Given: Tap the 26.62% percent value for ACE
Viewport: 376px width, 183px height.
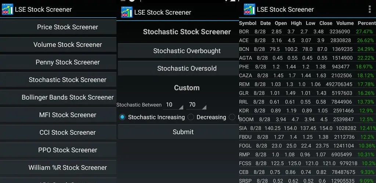Looking at the screenshot, I should point(365,40).
